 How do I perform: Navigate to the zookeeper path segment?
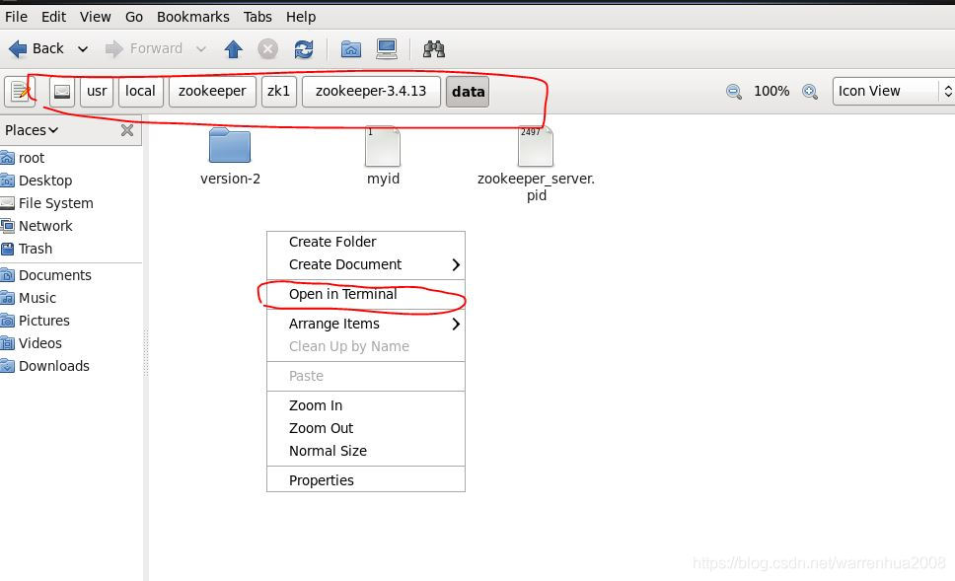(212, 92)
